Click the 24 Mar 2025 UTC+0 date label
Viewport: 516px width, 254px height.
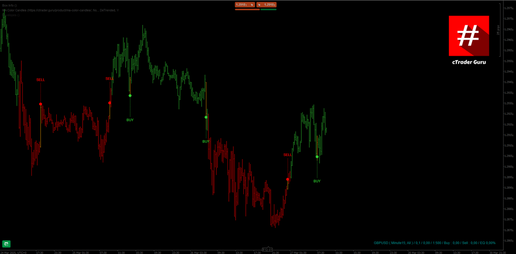[13, 252]
